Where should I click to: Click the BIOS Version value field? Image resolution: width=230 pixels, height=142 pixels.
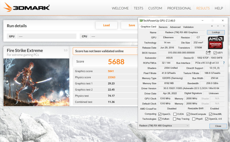[x=181, y=53]
